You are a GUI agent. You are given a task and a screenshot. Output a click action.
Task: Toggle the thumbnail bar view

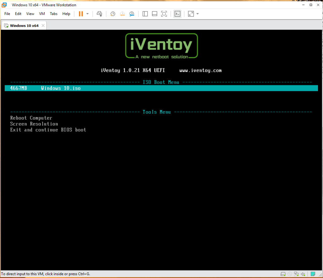pyautogui.click(x=155, y=14)
